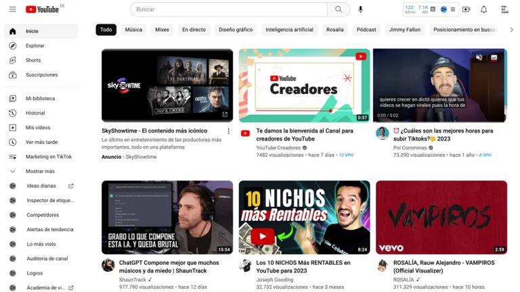Visit ROSALÍA channel name
The width and height of the screenshot is (520, 292).
coord(404,280)
